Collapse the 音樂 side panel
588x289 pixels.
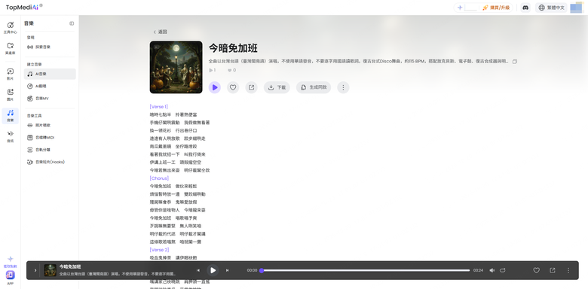(72, 23)
